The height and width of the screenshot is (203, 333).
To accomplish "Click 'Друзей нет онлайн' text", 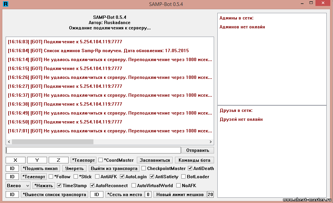I will 241,119.
